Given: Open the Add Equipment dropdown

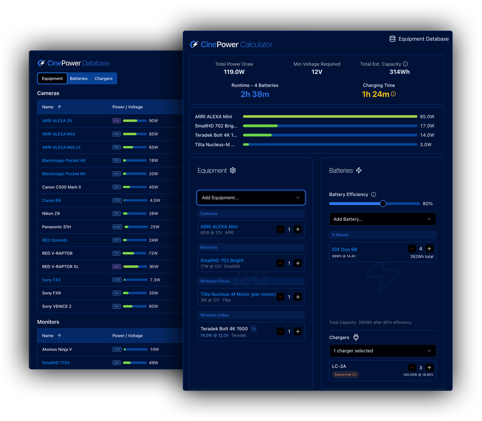Looking at the screenshot, I should pos(251,198).
